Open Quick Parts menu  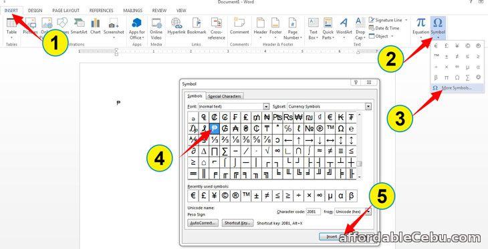tap(328, 29)
